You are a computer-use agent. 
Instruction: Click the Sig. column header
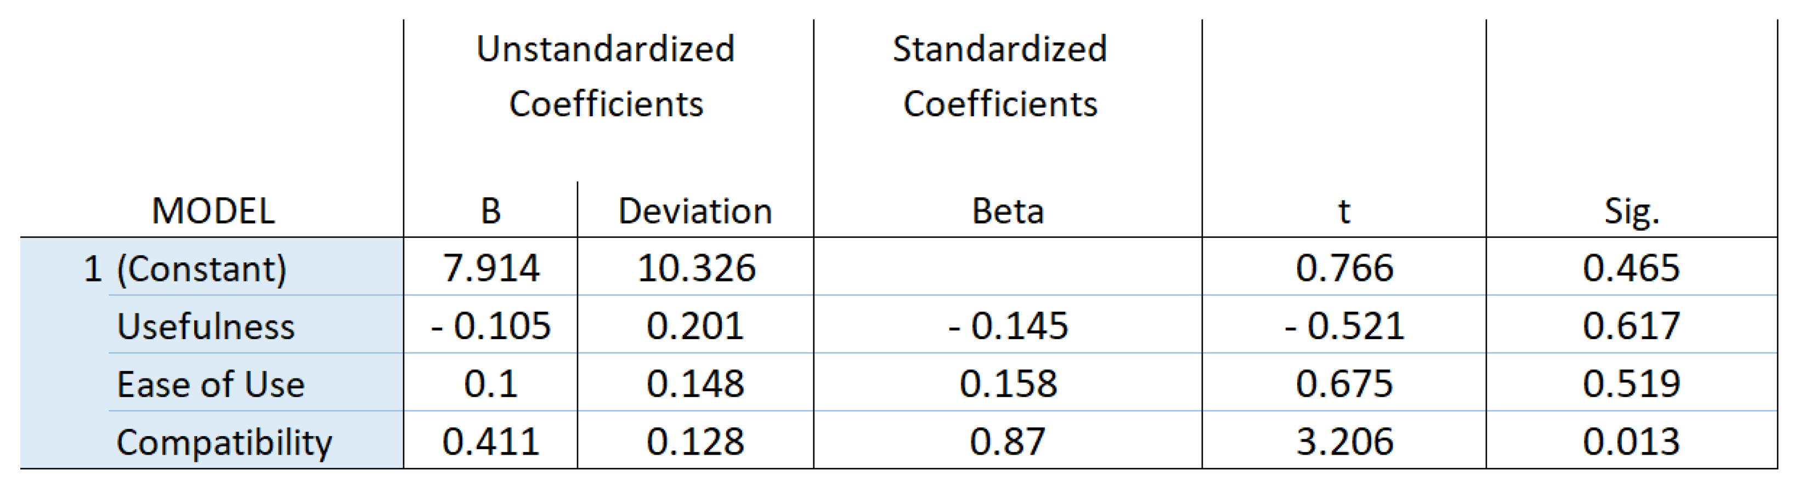1631,210
